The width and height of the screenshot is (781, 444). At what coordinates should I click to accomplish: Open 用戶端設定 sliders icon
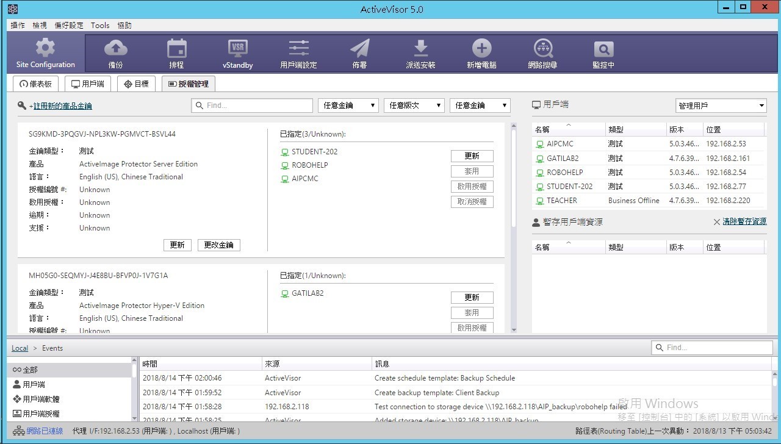pyautogui.click(x=298, y=49)
